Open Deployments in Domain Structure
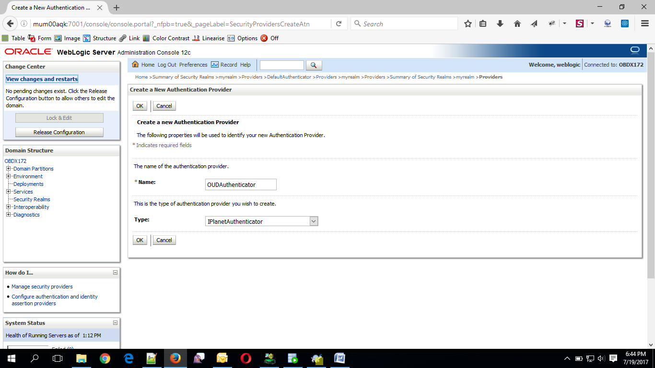 pyautogui.click(x=28, y=184)
